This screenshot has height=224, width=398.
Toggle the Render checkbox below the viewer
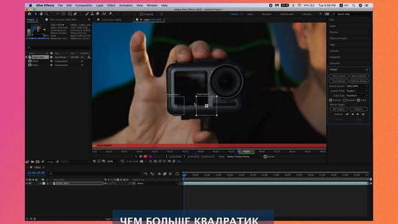[x=266, y=157]
